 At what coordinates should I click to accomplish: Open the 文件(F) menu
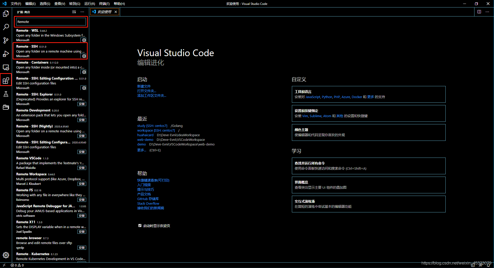(16, 4)
